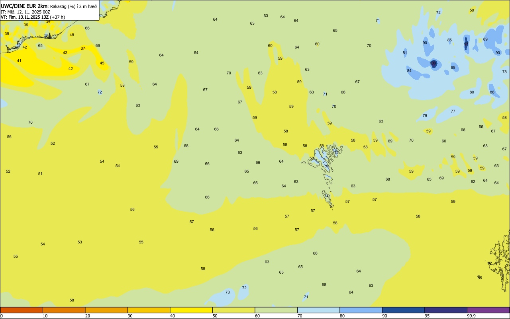Click the '99.9' legend tick label

(471, 316)
